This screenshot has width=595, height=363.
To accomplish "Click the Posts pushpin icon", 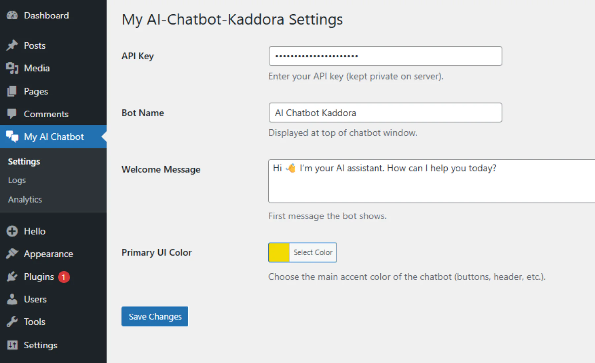I will click(x=12, y=45).
